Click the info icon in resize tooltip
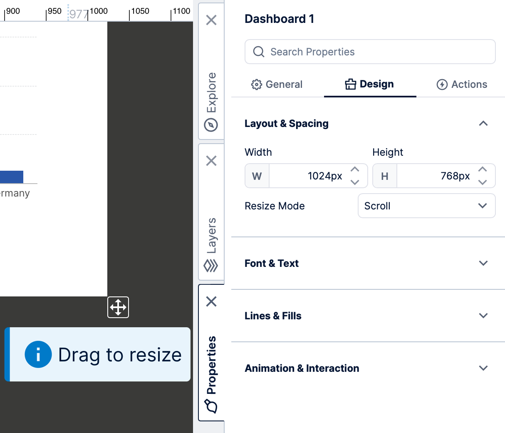The height and width of the screenshot is (433, 505). pos(38,355)
